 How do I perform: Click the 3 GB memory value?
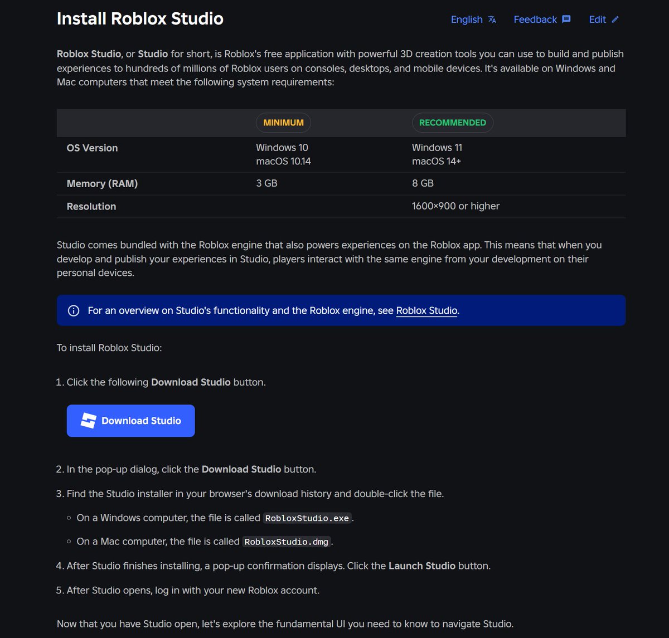[266, 183]
